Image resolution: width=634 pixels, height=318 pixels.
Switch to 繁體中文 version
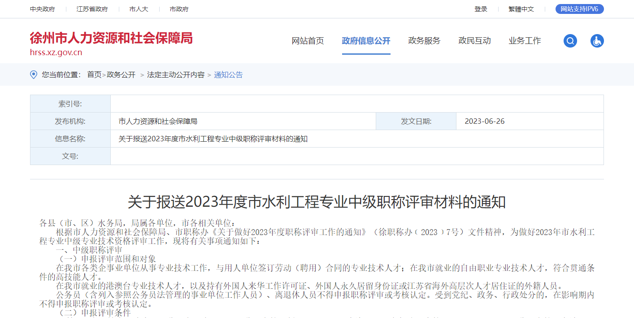point(521,9)
